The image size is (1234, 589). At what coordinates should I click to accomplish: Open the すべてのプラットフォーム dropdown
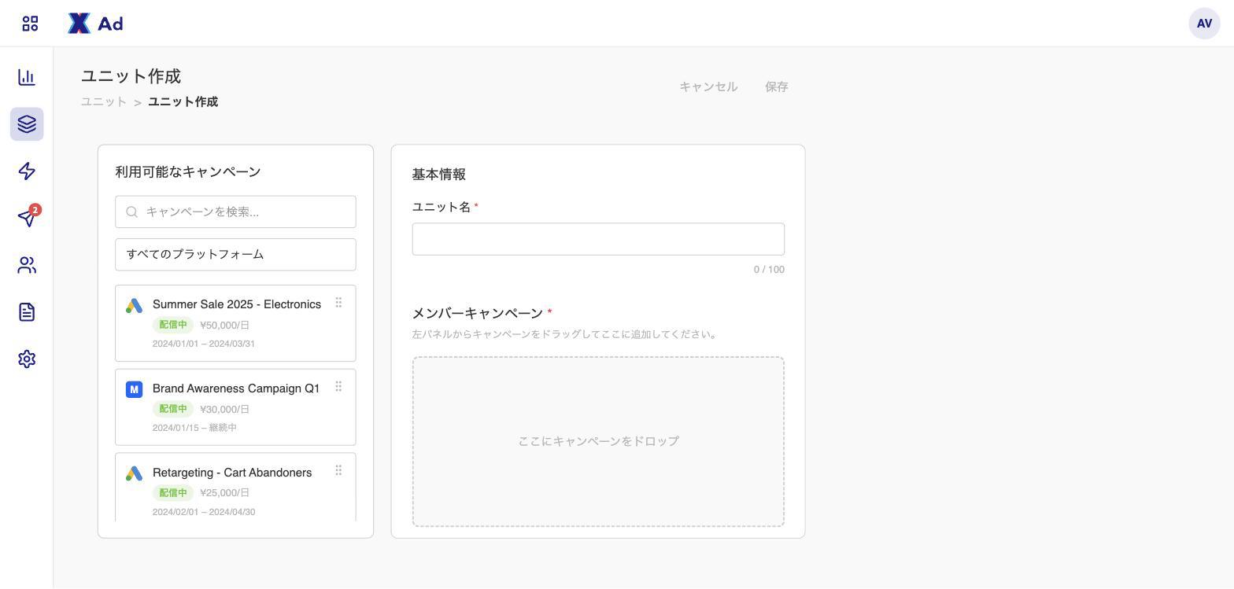[235, 255]
